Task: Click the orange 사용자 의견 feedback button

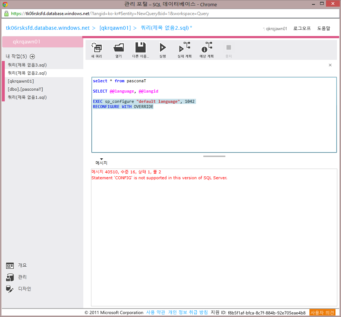Action: point(322,313)
